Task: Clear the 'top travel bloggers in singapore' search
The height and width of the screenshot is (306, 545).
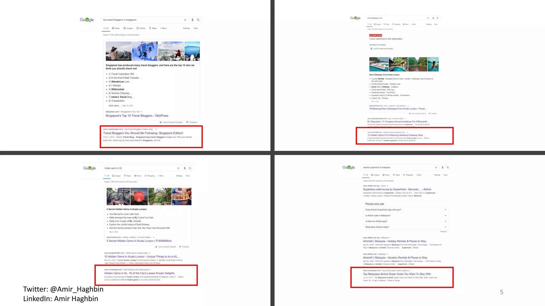Action: pyautogui.click(x=185, y=20)
